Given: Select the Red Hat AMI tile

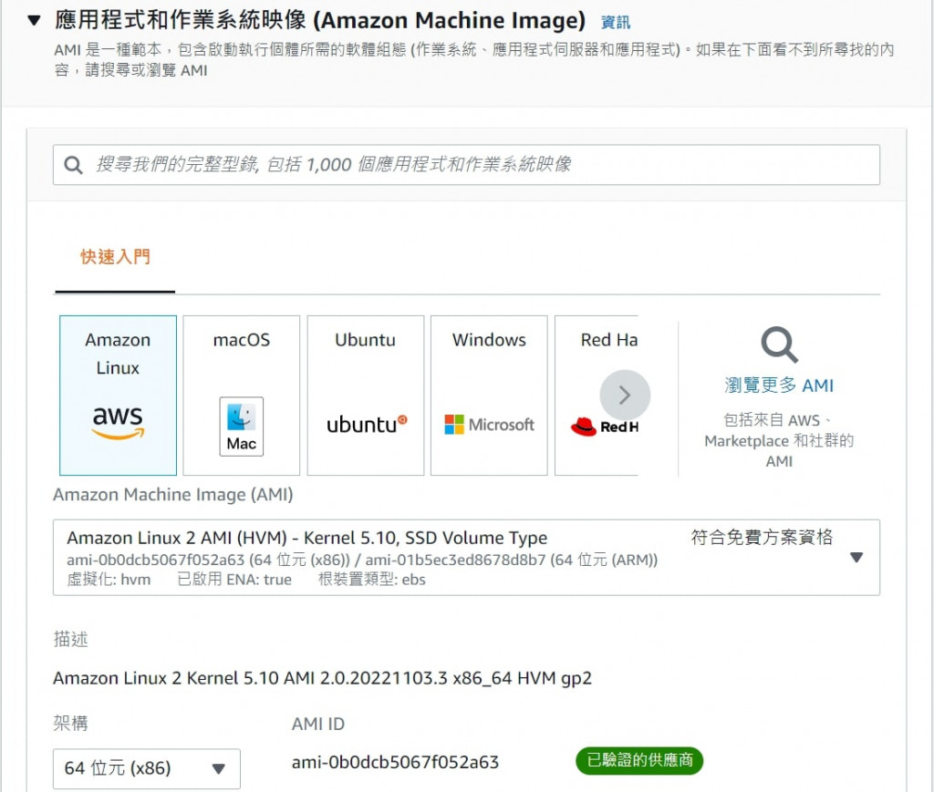Looking at the screenshot, I should tap(597, 396).
